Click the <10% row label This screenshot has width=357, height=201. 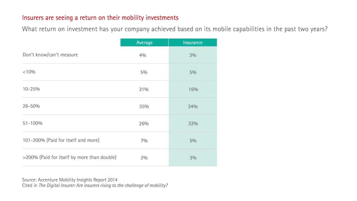click(x=29, y=72)
